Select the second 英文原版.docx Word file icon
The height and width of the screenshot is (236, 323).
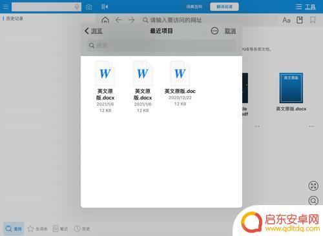click(143, 74)
